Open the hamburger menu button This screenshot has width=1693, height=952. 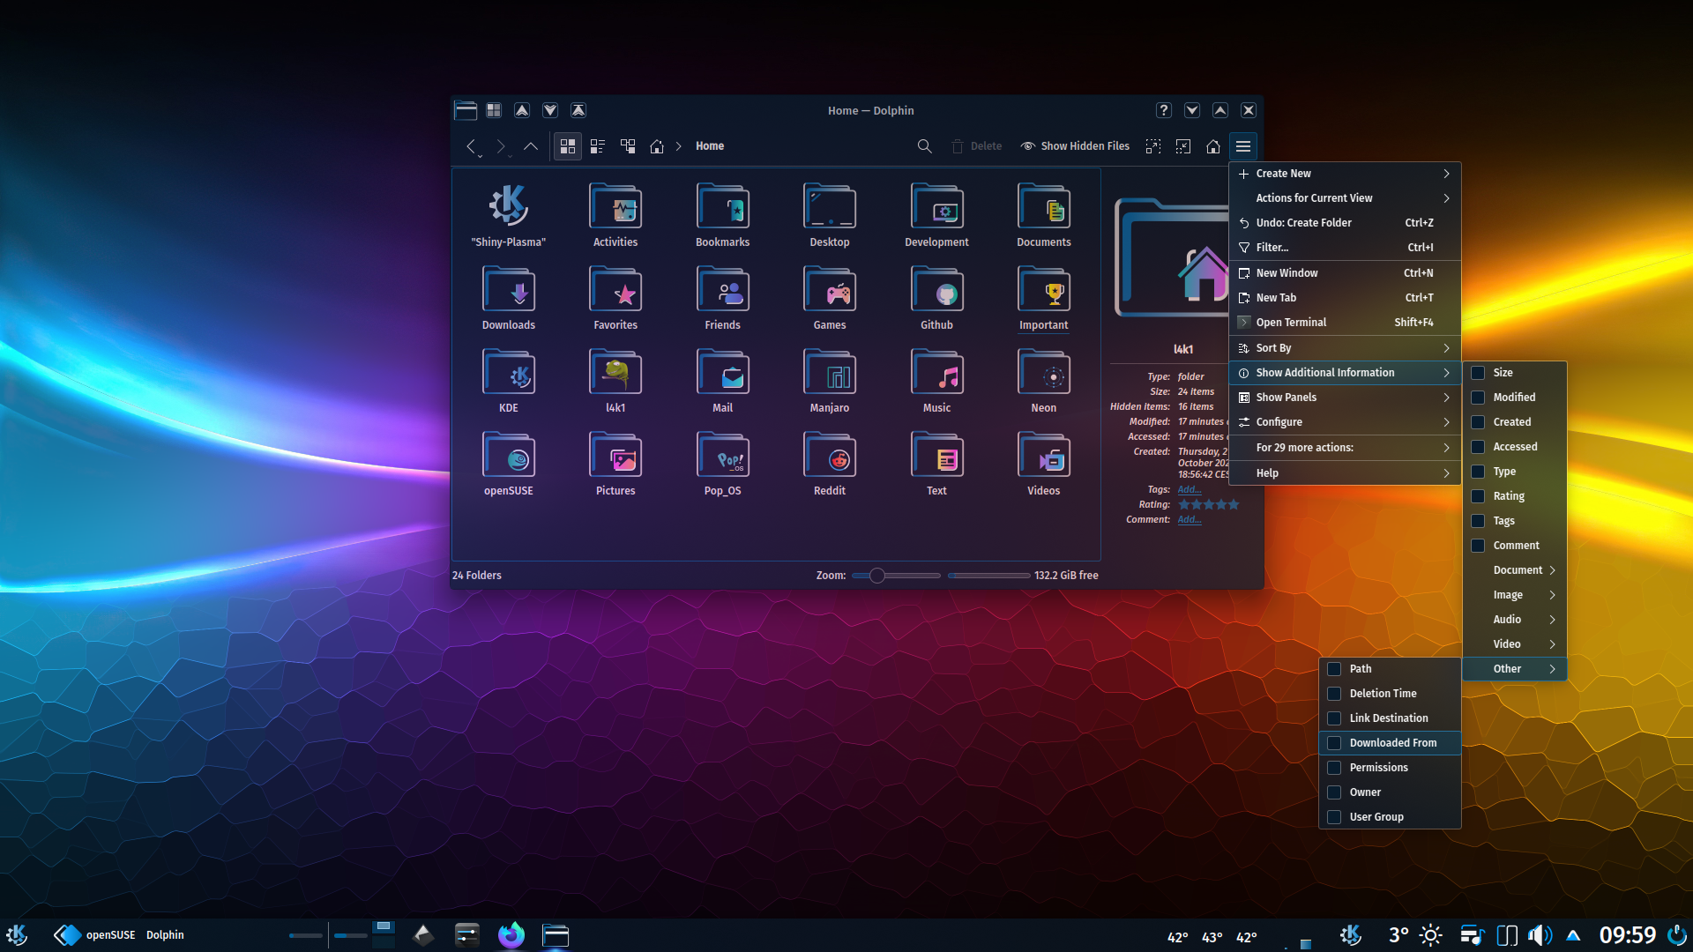pyautogui.click(x=1242, y=146)
